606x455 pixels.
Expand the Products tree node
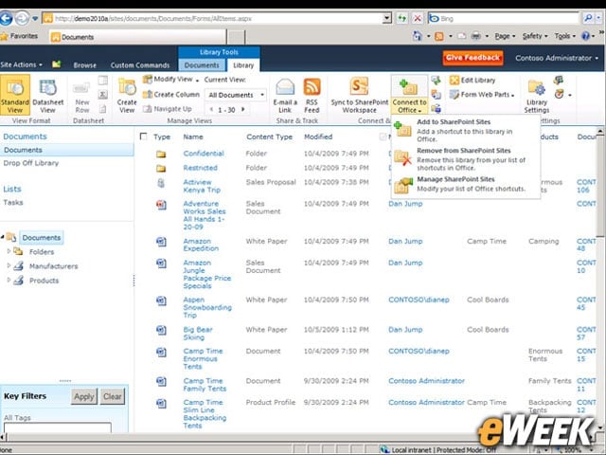(x=9, y=281)
